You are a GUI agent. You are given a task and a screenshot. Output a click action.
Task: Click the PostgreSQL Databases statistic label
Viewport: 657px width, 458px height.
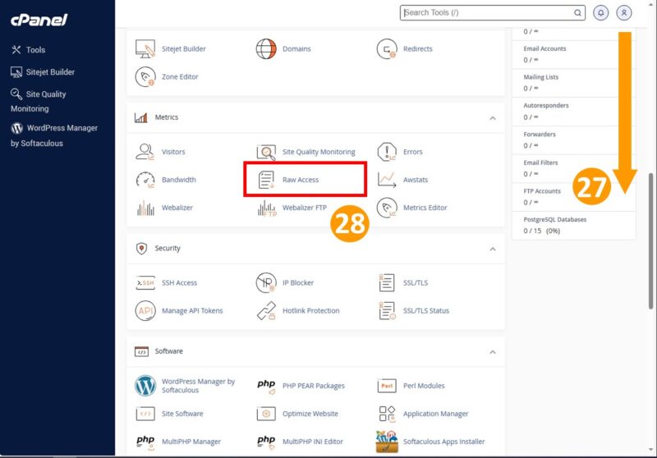555,219
